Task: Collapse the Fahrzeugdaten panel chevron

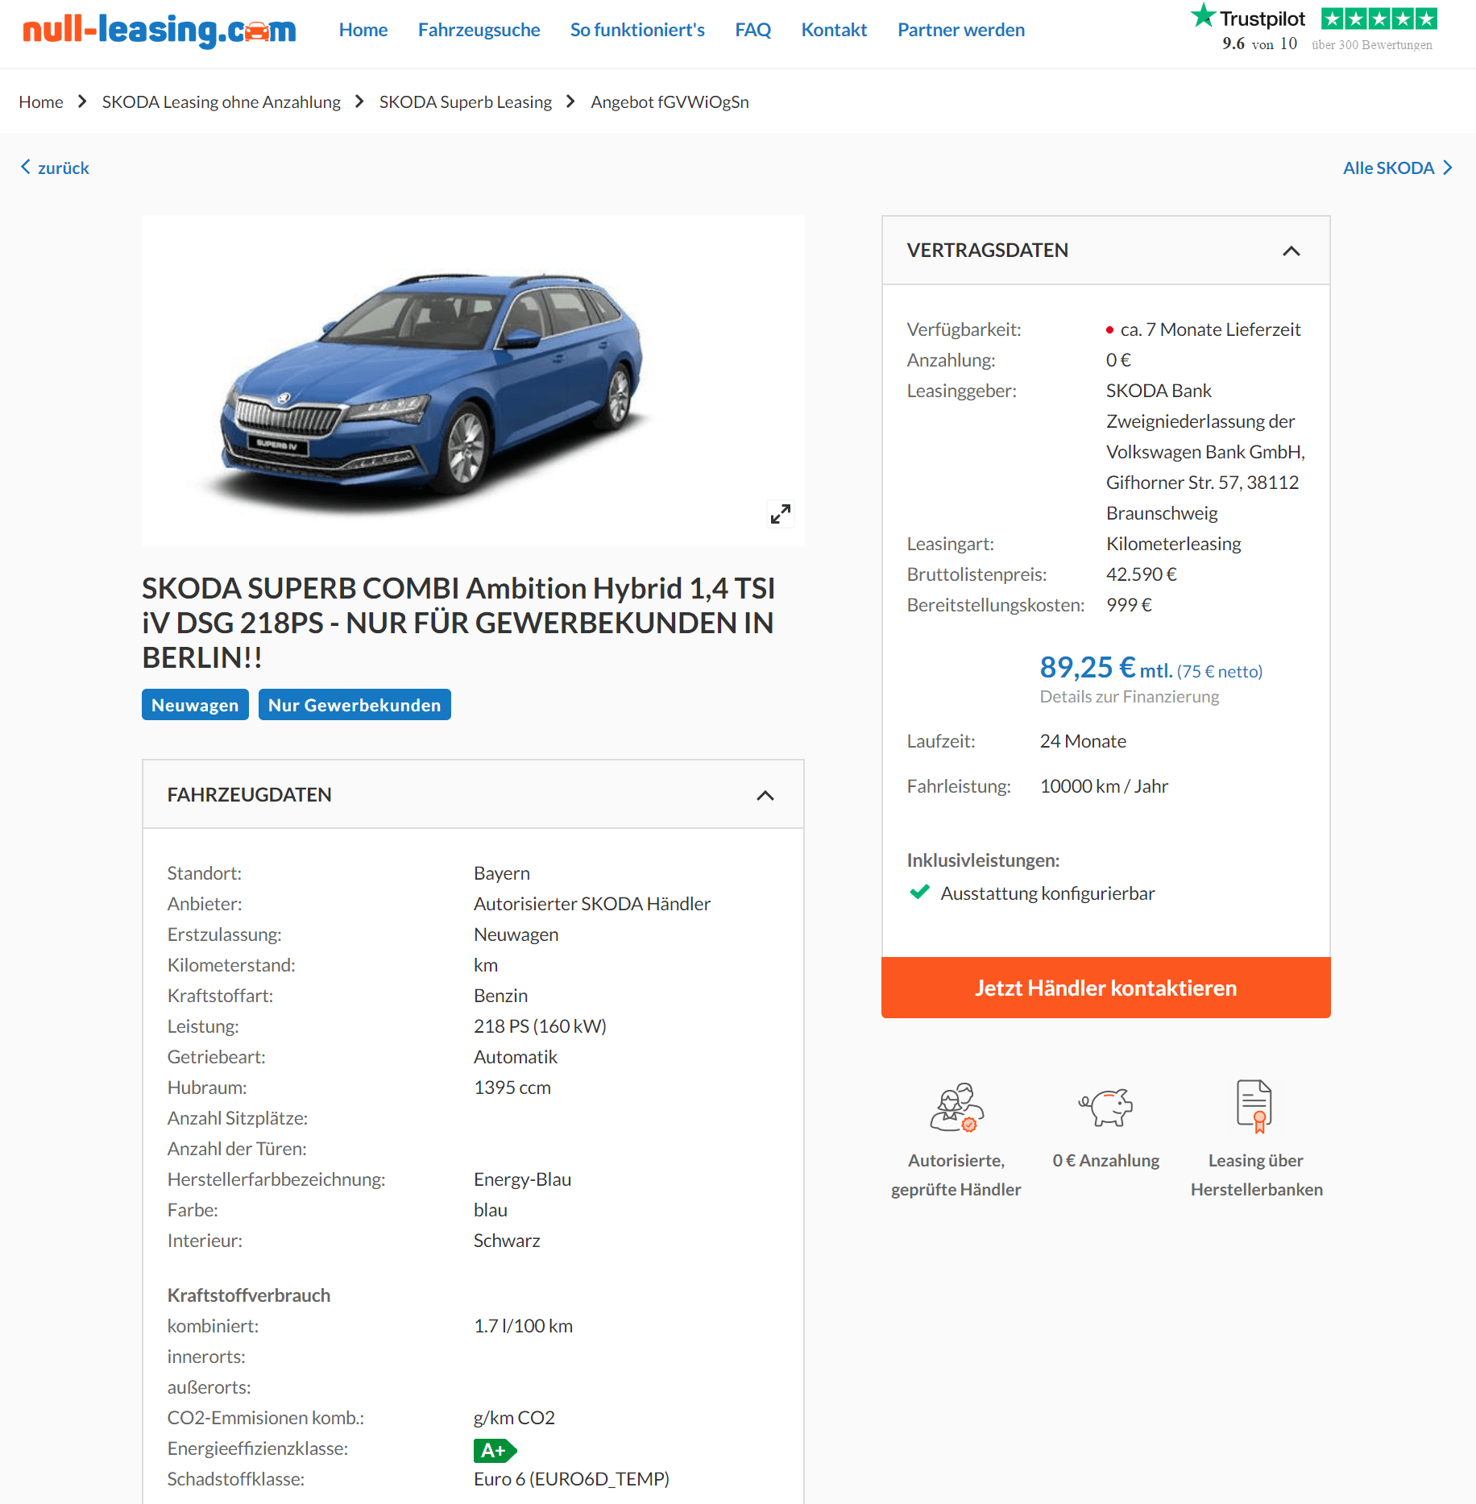Action: click(765, 796)
